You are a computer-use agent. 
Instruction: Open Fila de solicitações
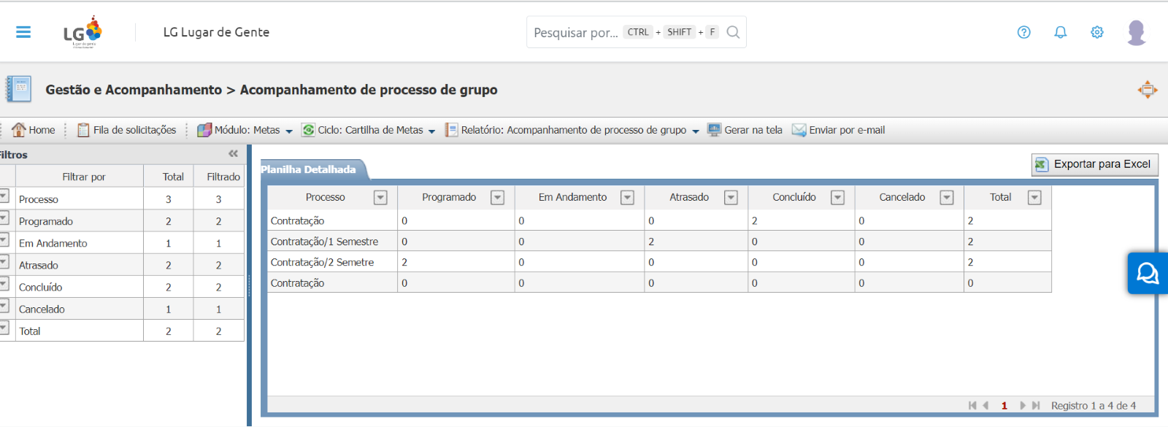127,130
